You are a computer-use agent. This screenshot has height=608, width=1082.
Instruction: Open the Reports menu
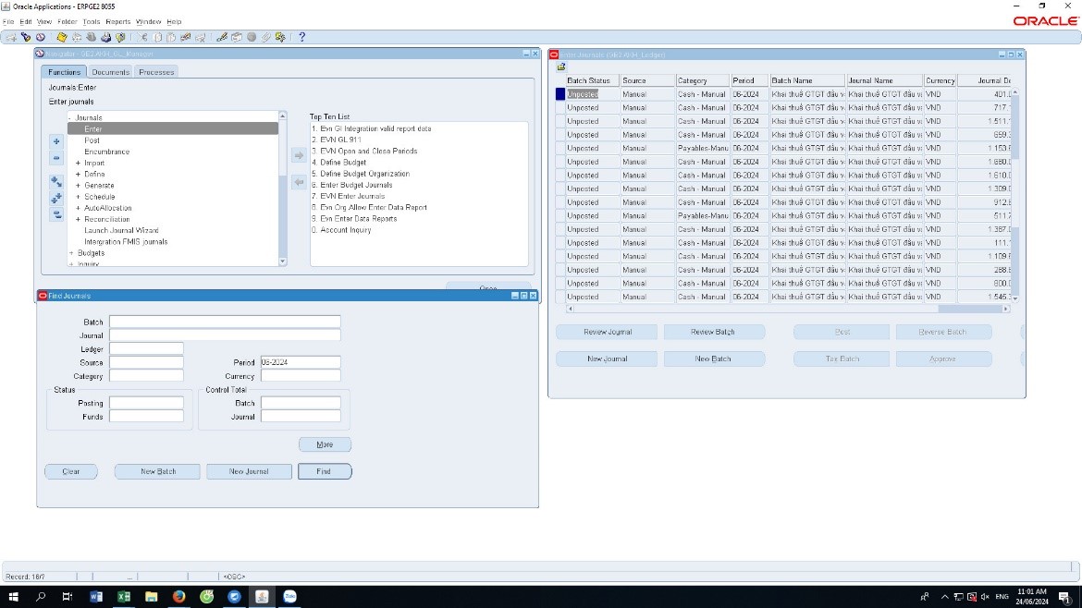[x=117, y=21]
